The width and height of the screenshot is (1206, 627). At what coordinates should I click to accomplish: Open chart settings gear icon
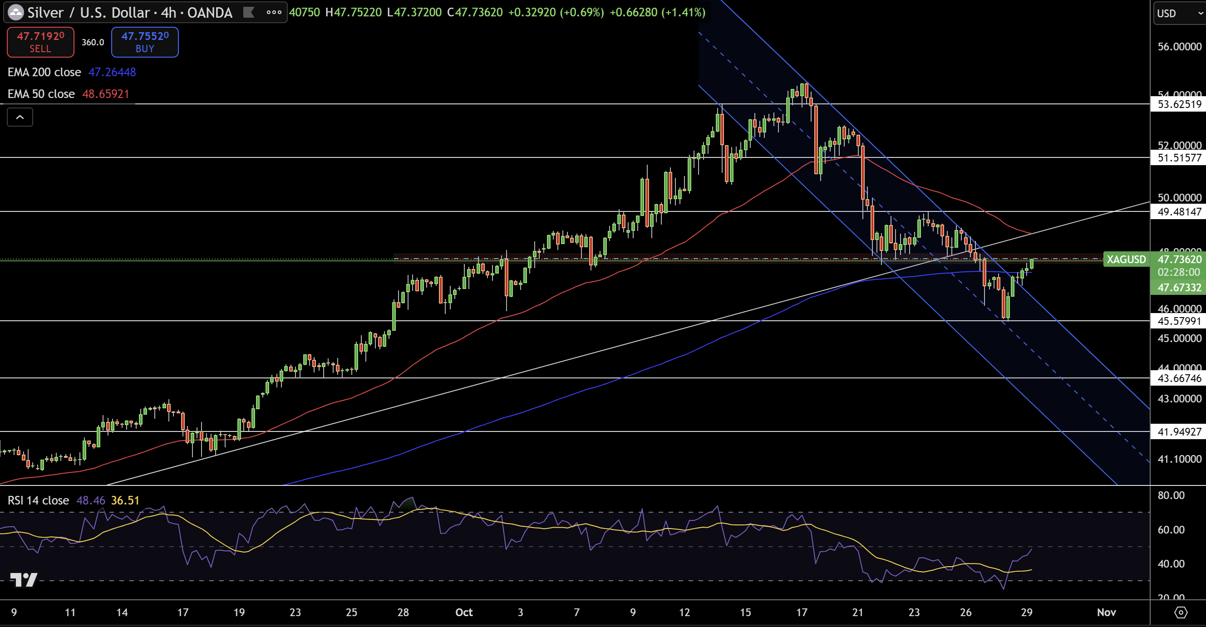(x=1181, y=612)
